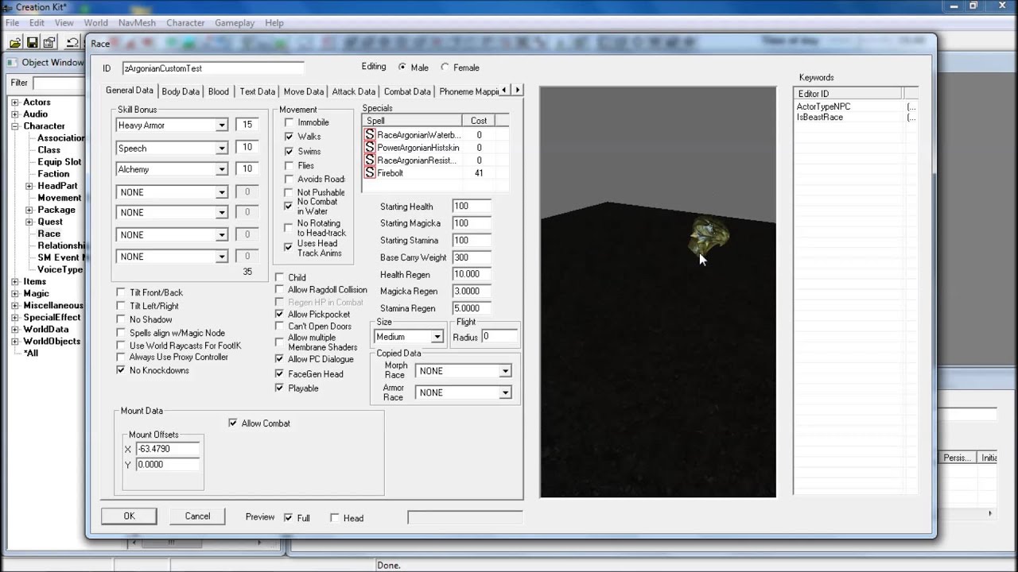Click the Starting Health field

[472, 207]
